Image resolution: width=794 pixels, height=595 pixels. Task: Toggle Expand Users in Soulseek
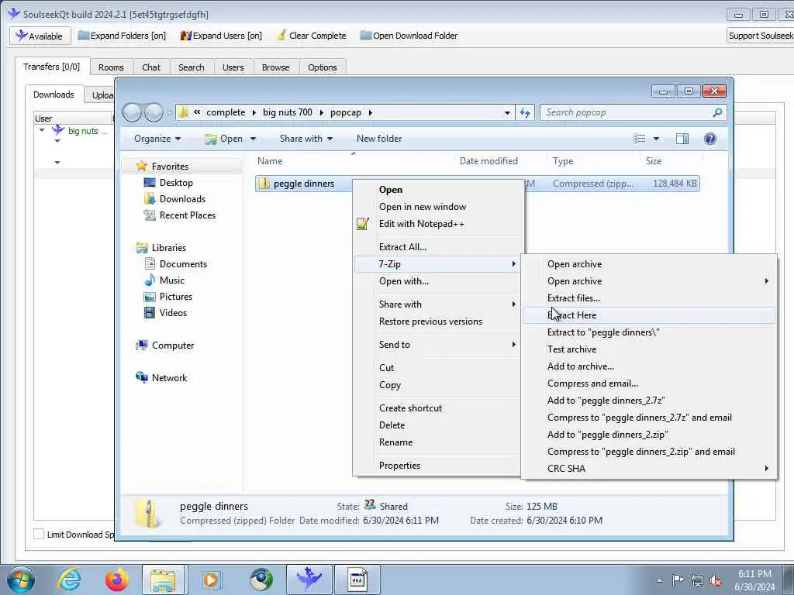221,36
